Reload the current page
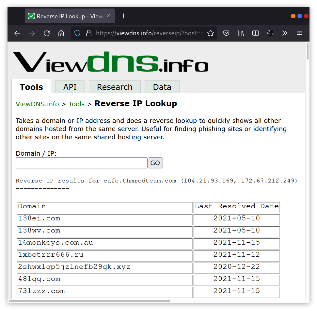Viewport: 317px width, 311px height. pos(47,33)
